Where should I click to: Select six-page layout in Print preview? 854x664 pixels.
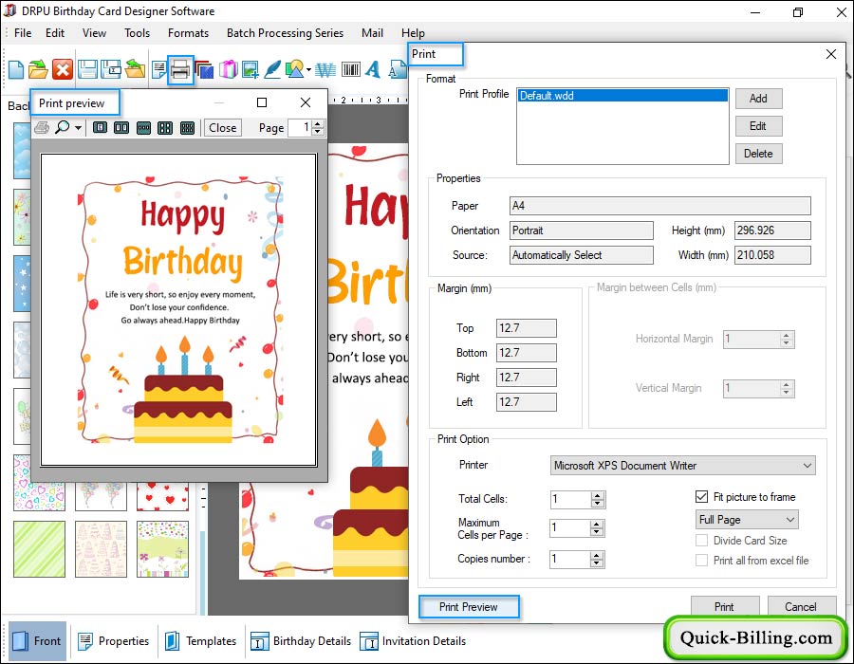[x=187, y=128]
